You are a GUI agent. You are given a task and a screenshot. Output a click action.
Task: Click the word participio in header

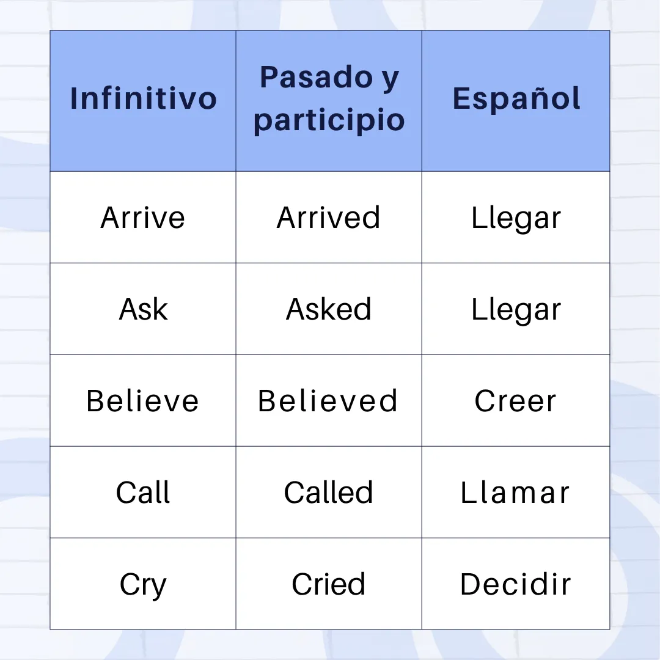329,121
